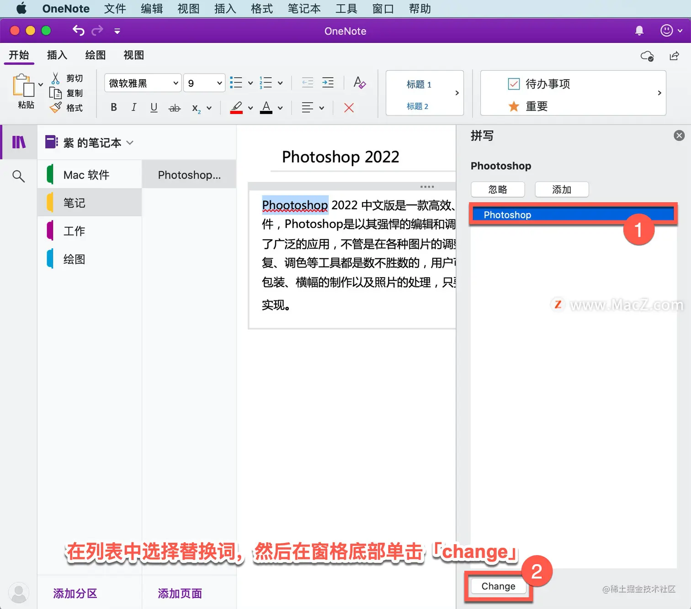Viewport: 691px width, 609px height.
Task: Click the red X delete icon
Action: 349,108
